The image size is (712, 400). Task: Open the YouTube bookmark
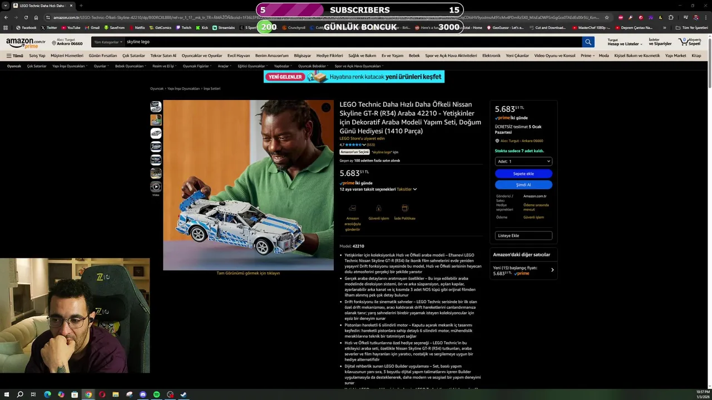point(71,27)
